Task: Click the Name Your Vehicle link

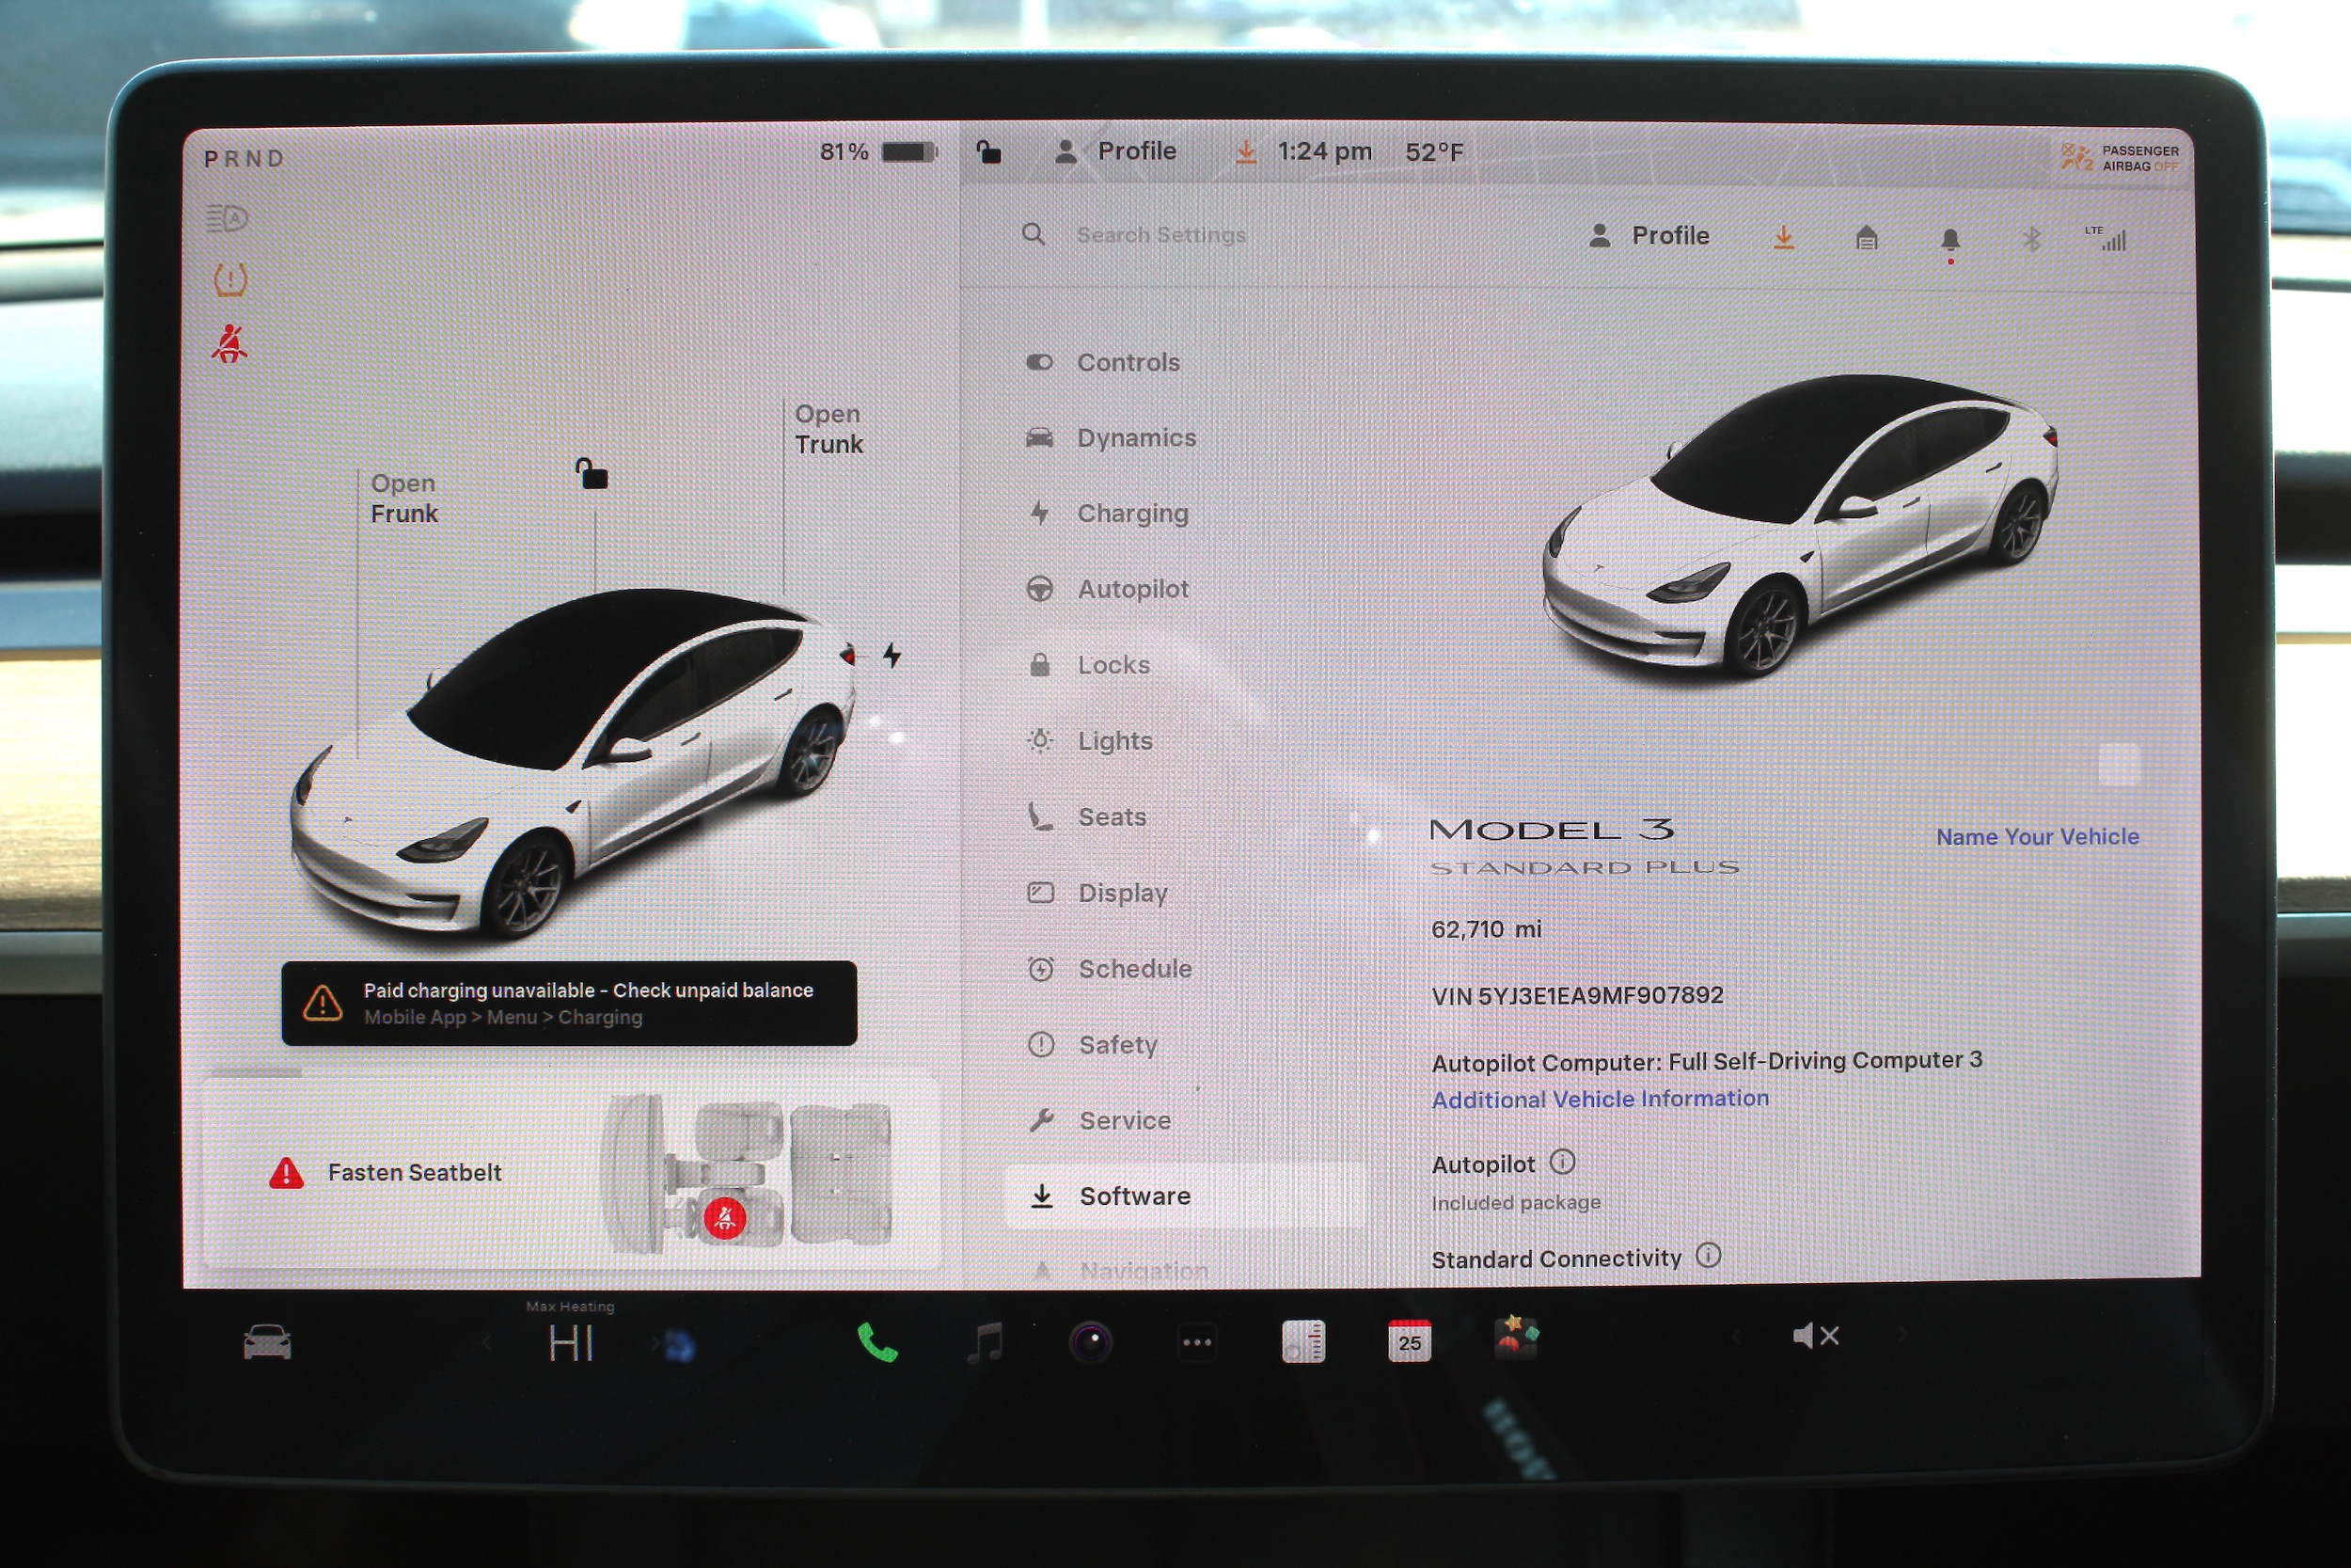Action: pos(2037,837)
